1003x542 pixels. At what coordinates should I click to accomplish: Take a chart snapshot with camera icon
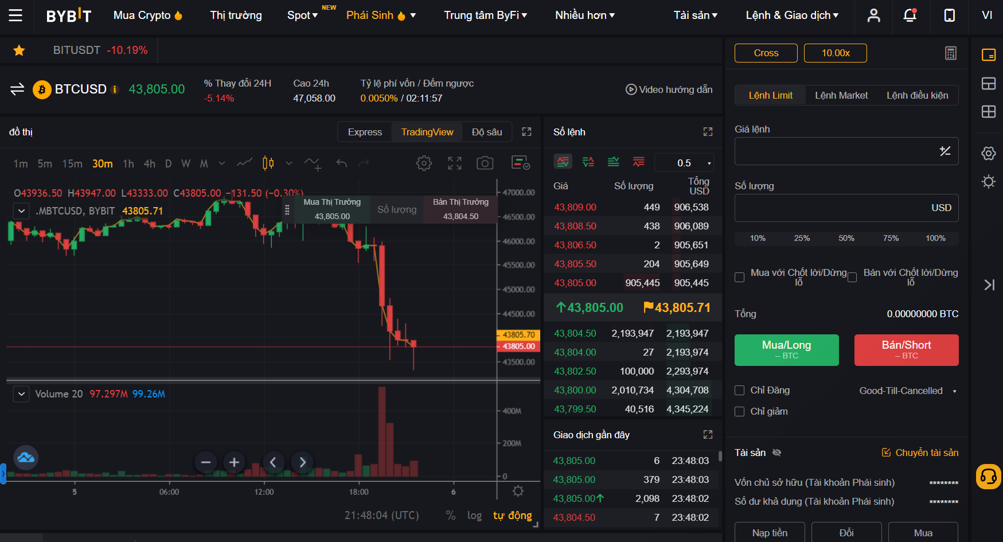point(485,163)
